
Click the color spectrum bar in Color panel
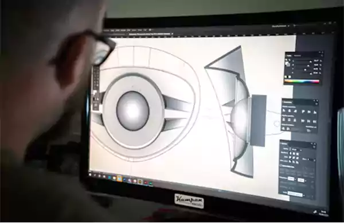(302, 81)
